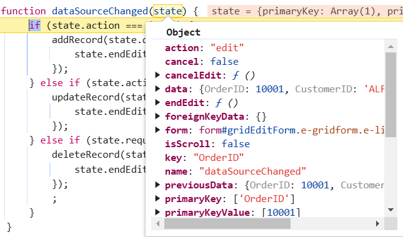
Task: Click the name "dataSourceChanged" value
Action: (x=252, y=172)
